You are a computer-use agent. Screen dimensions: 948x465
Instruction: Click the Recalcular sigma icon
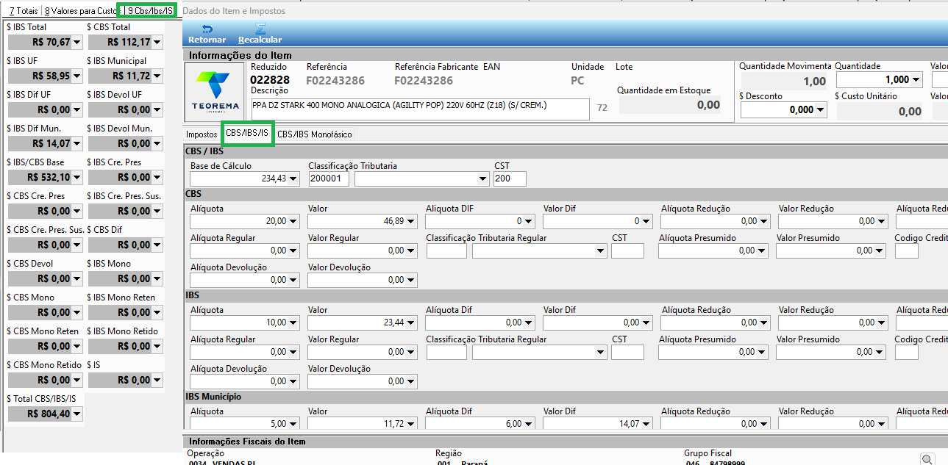point(260,29)
